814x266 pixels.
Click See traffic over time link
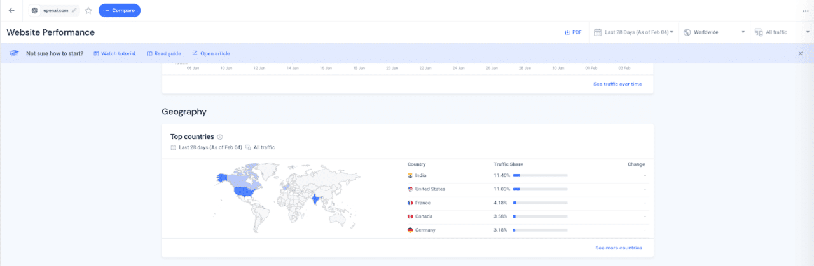[617, 84]
